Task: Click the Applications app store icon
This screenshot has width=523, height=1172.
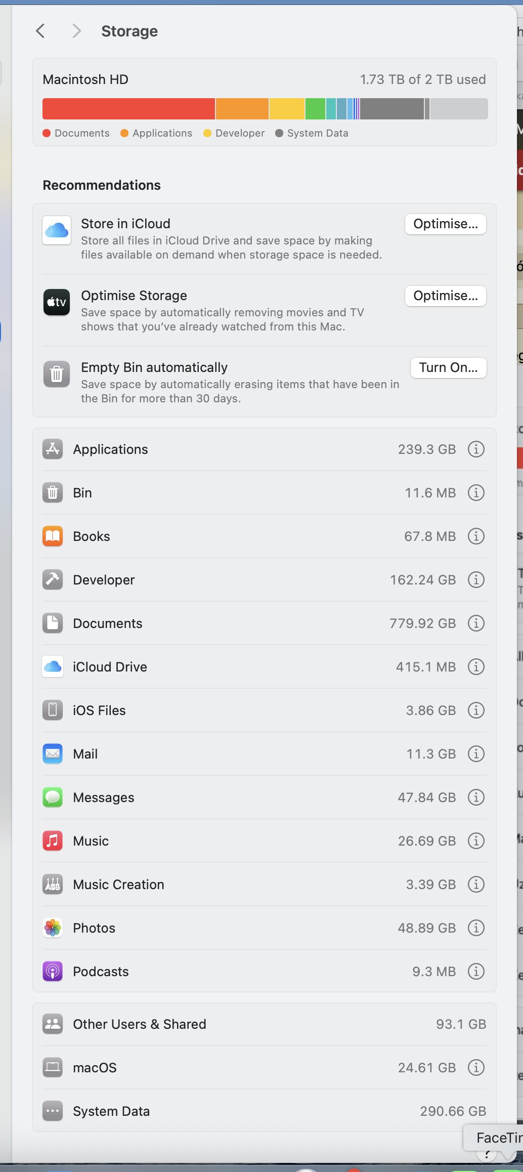Action: coord(53,449)
